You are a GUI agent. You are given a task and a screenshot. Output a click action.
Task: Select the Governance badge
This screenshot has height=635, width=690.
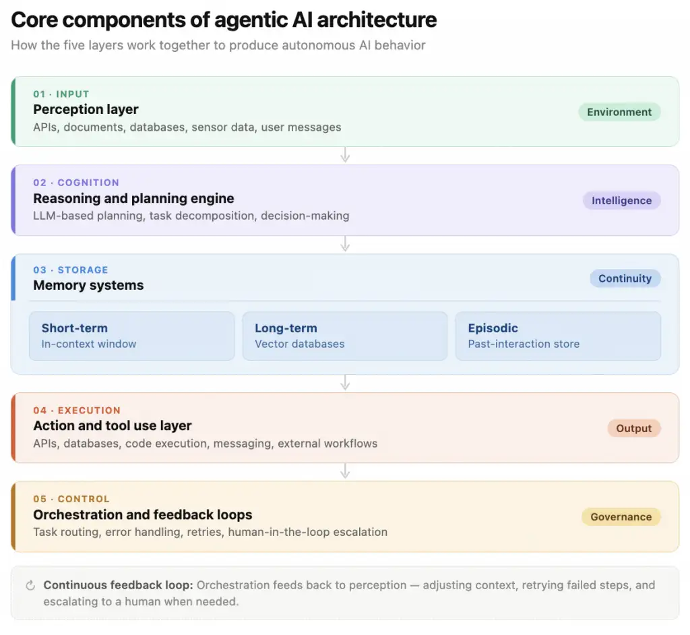click(x=621, y=516)
